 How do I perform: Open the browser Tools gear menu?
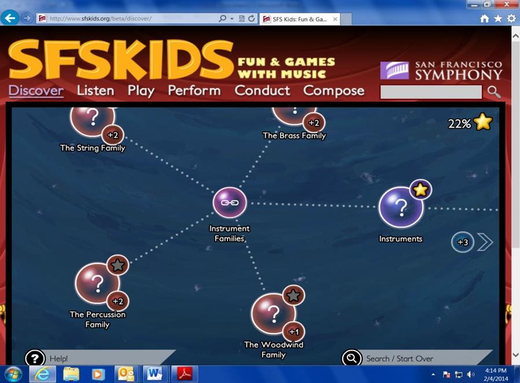point(512,18)
